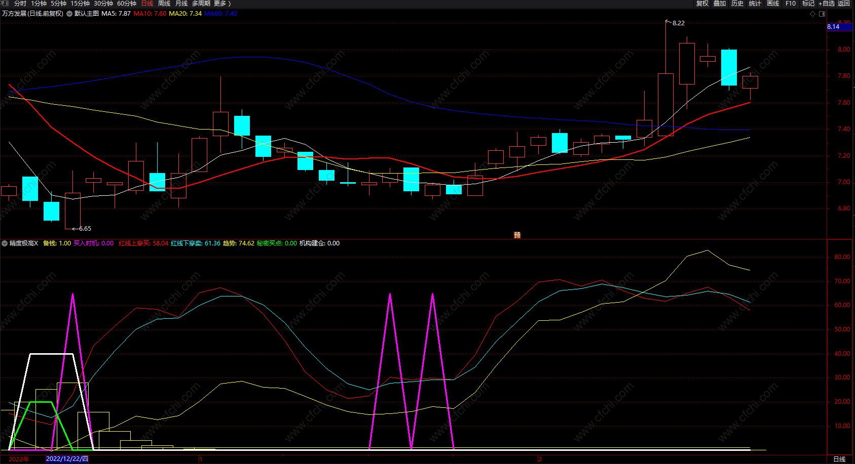Open the 多周期 multi-period view

201,4
